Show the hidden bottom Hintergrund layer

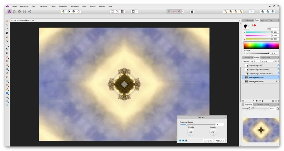(x=279, y=81)
